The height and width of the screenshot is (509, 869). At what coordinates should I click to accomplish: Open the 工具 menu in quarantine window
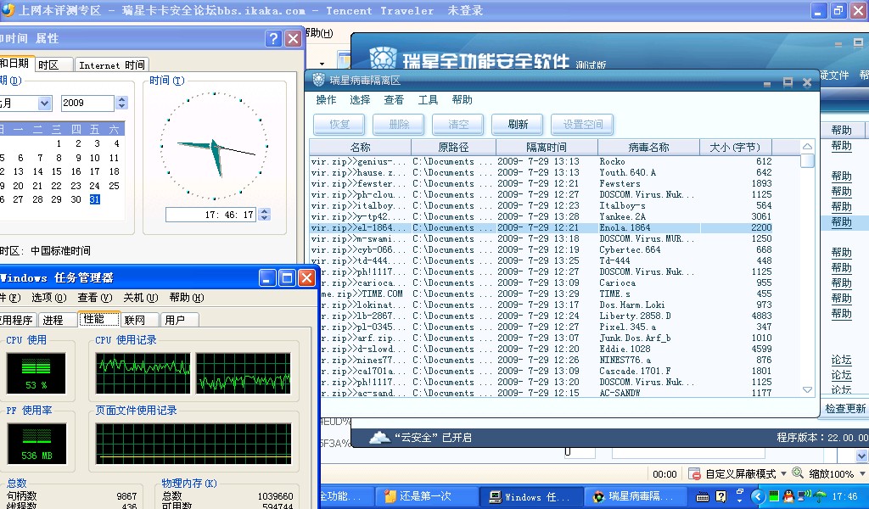428,100
